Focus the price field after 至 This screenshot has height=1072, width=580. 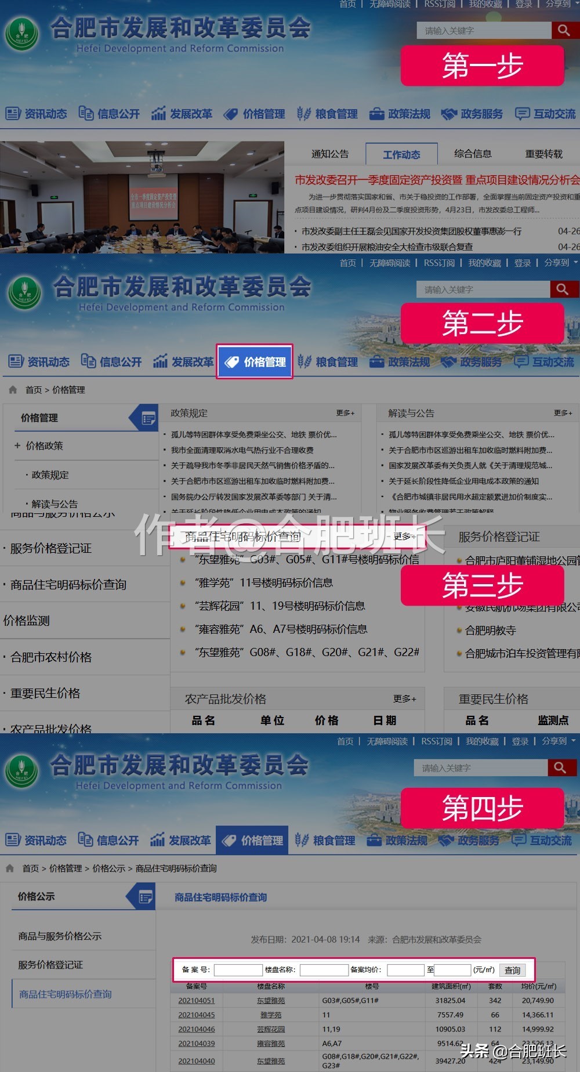coord(452,970)
